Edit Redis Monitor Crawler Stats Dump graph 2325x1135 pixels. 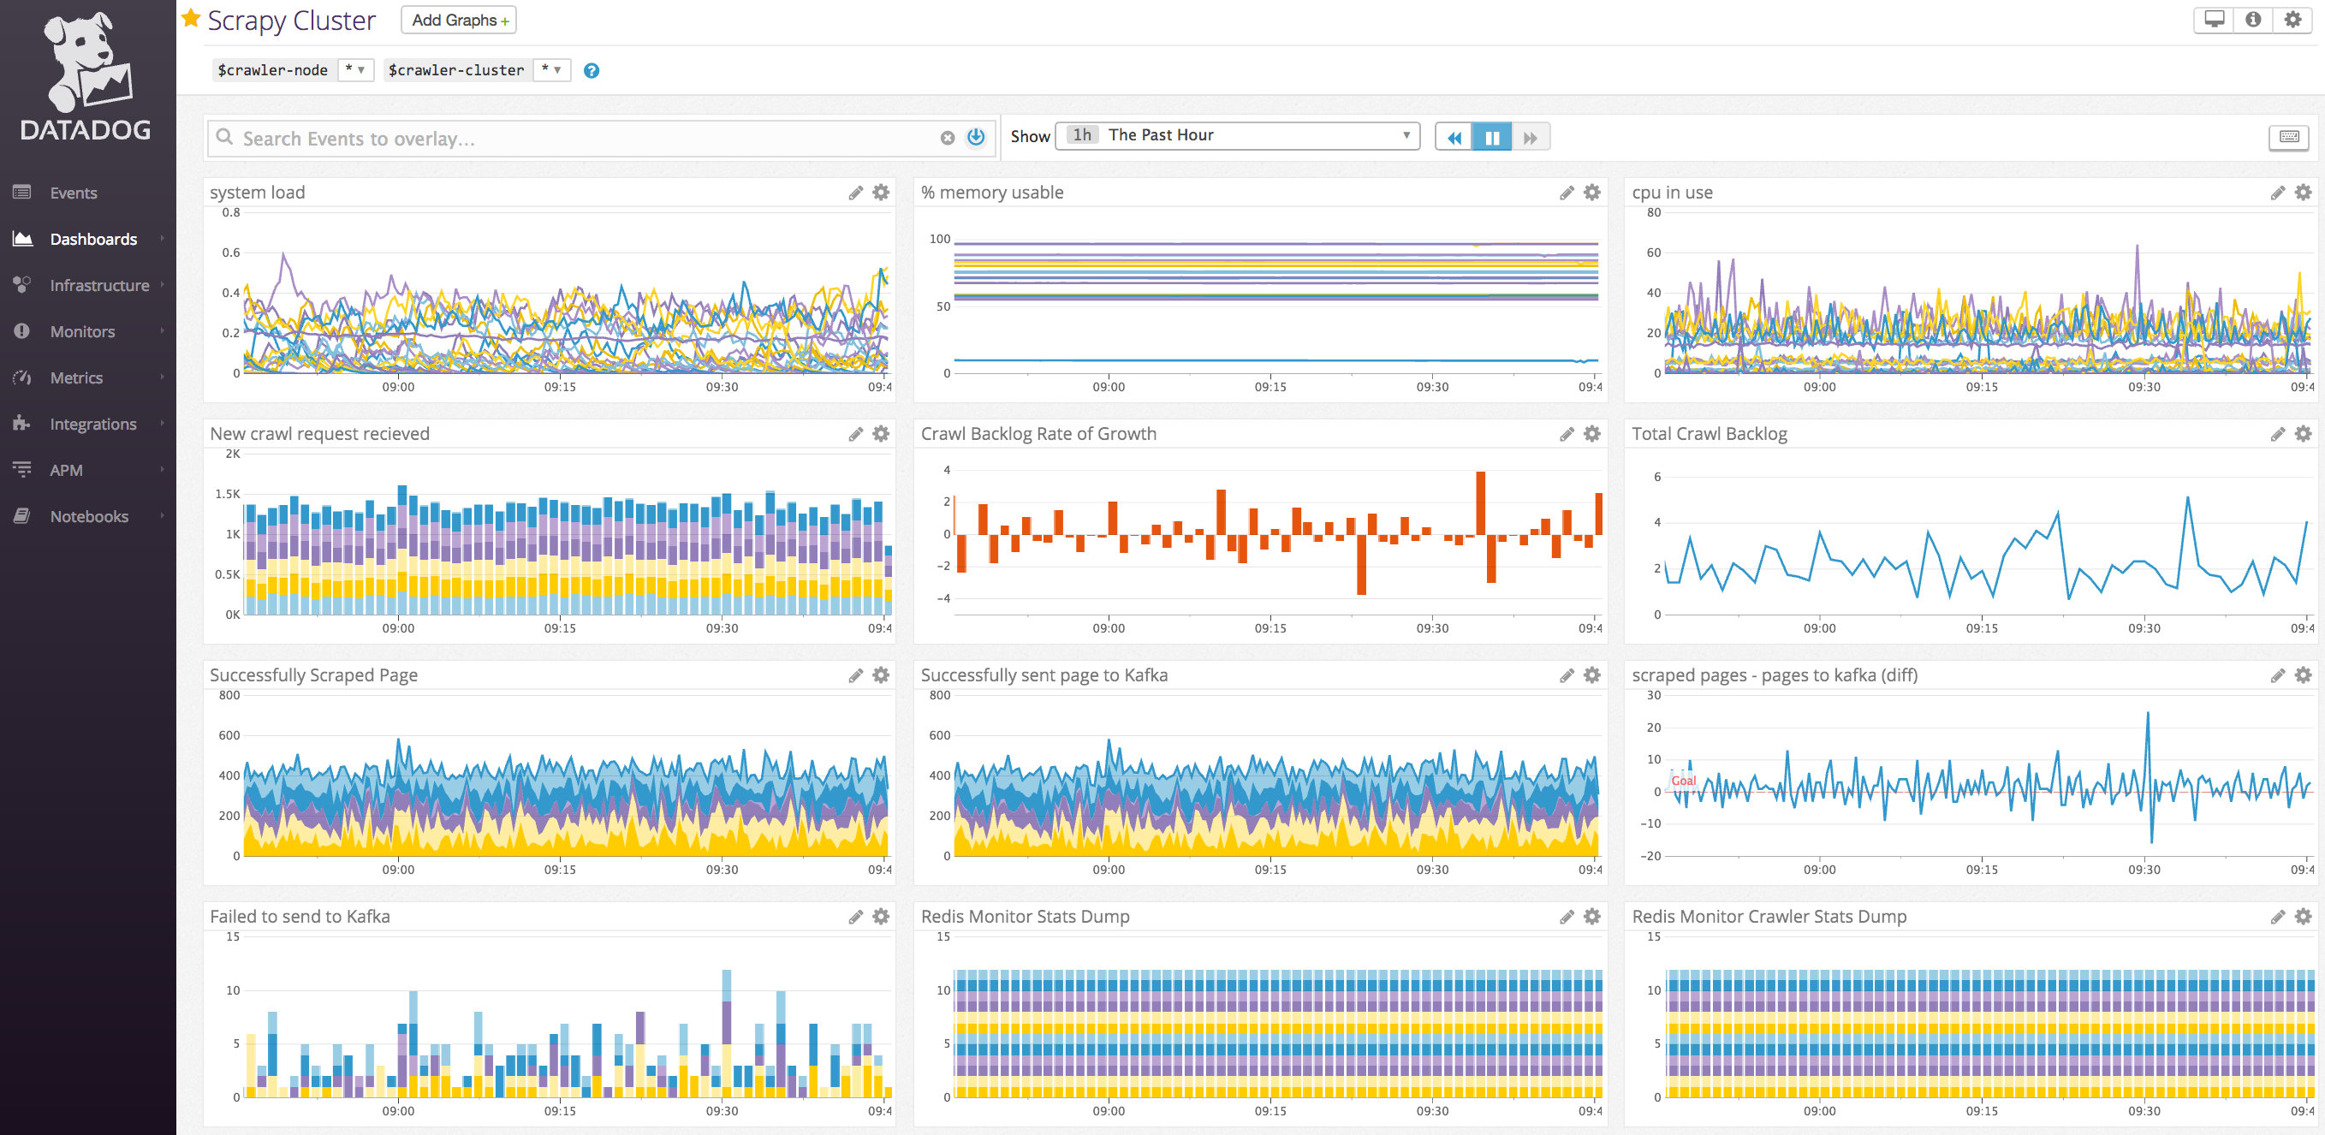pyautogui.click(x=2278, y=917)
